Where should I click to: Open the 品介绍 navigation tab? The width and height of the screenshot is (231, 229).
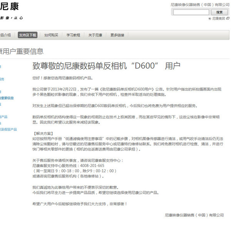[x=5, y=35]
